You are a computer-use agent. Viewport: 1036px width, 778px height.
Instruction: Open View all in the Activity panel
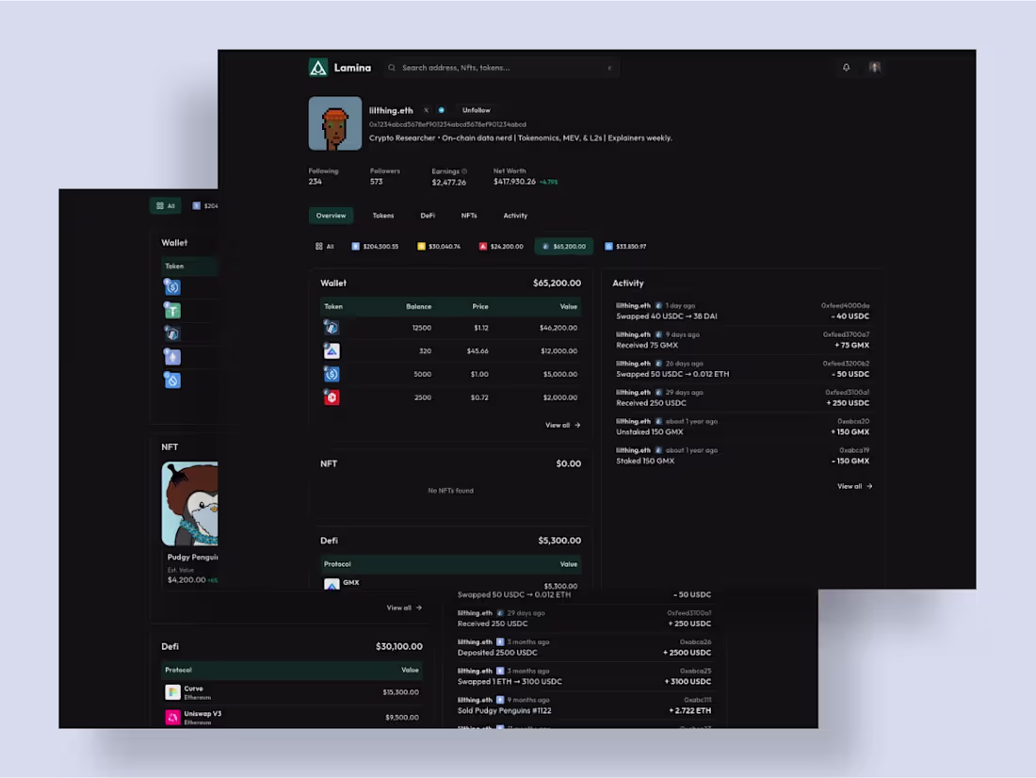pos(852,487)
